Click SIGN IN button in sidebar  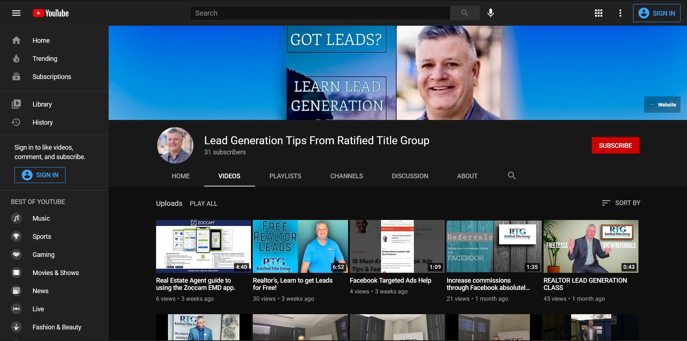tap(40, 175)
